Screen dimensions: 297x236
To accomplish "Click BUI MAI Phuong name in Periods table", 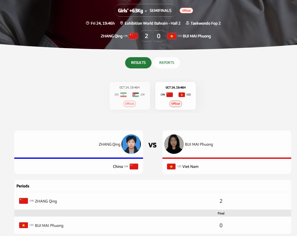I will (49, 226).
